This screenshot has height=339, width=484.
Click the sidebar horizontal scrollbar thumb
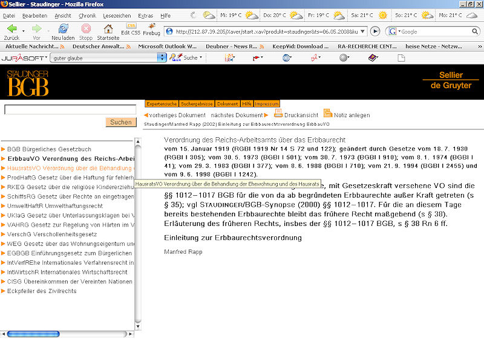(33, 334)
